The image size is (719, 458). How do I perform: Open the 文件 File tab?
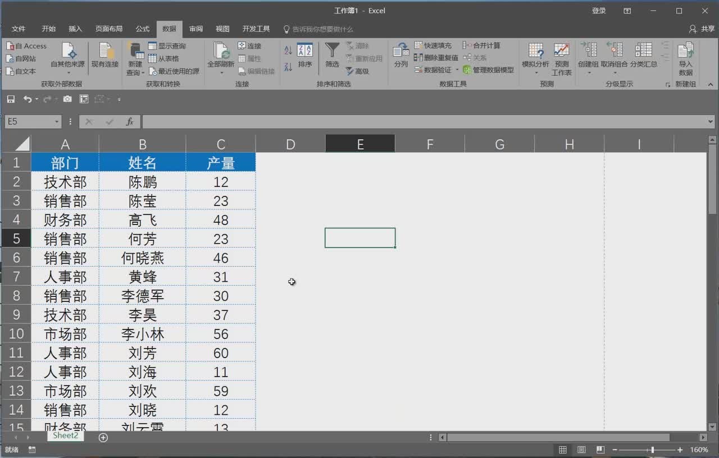(x=19, y=29)
